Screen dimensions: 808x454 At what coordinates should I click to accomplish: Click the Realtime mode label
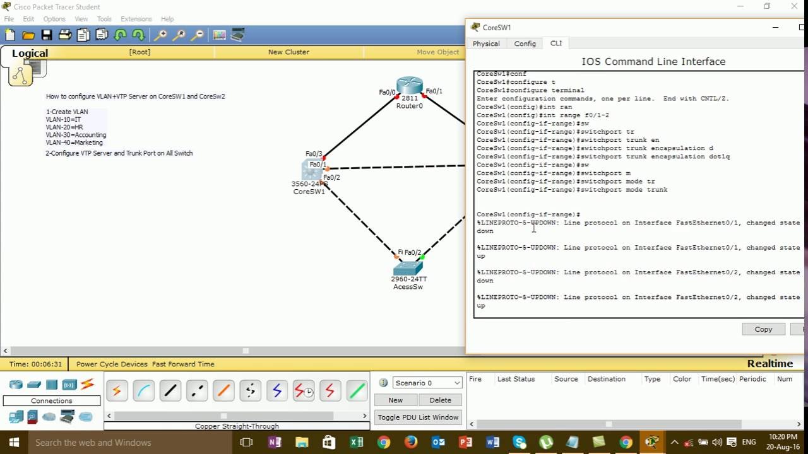click(769, 364)
